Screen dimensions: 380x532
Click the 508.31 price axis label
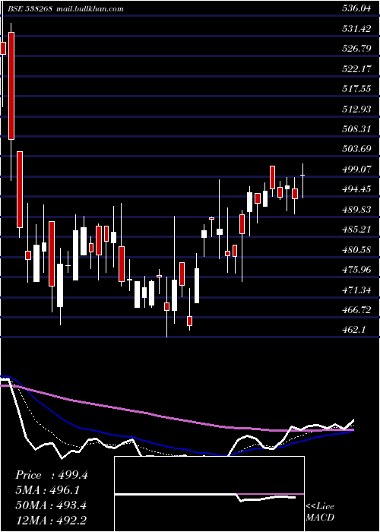(356, 129)
